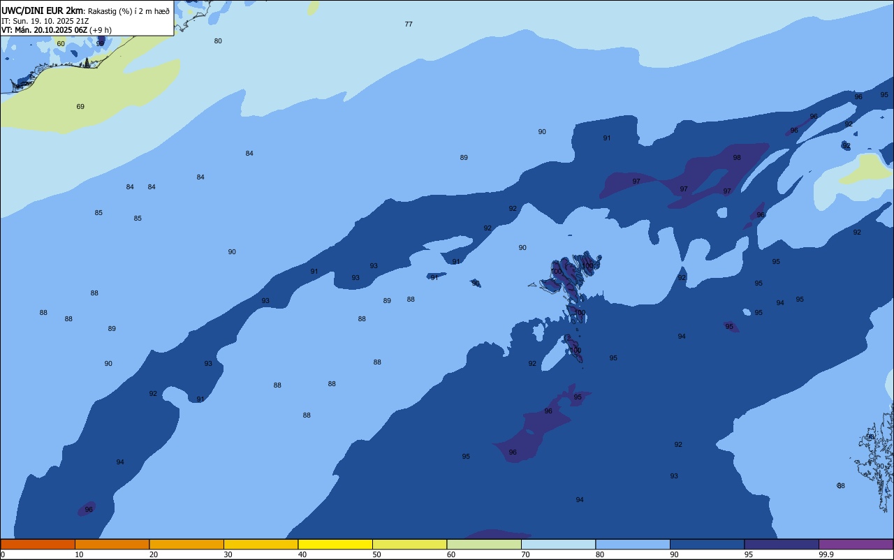This screenshot has height=560, width=894.
Task: Select the '69' value in the yellow-green area
Action: pyautogui.click(x=80, y=107)
